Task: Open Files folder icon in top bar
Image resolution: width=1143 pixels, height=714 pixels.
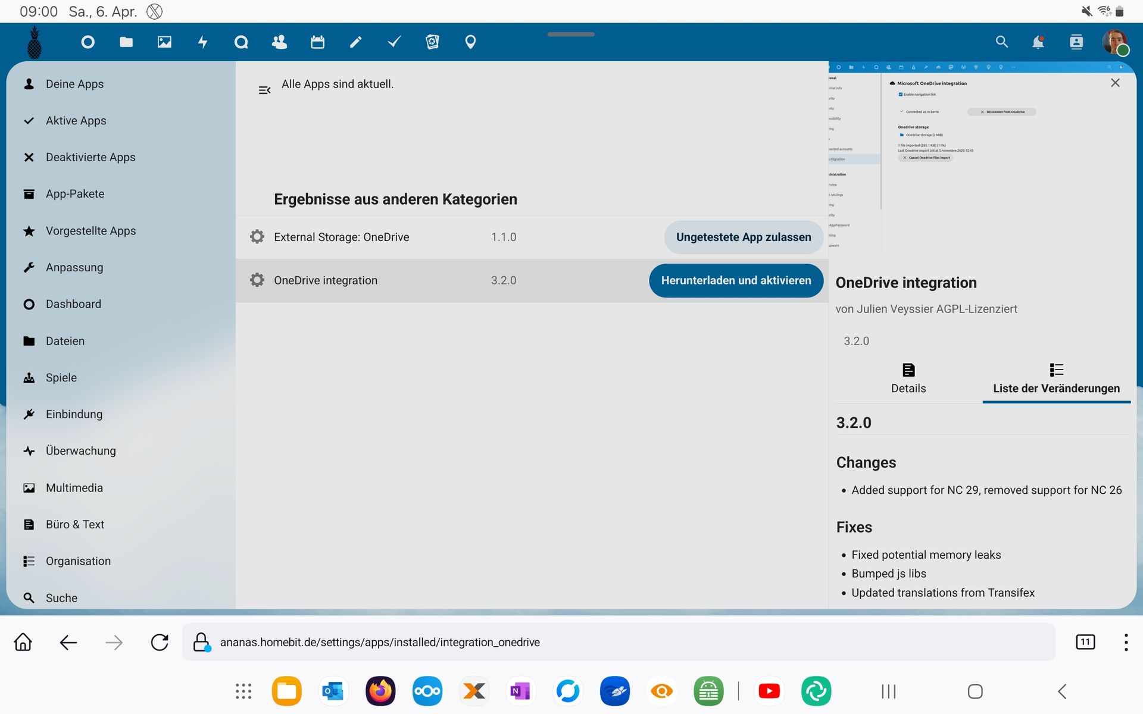Action: click(x=126, y=42)
